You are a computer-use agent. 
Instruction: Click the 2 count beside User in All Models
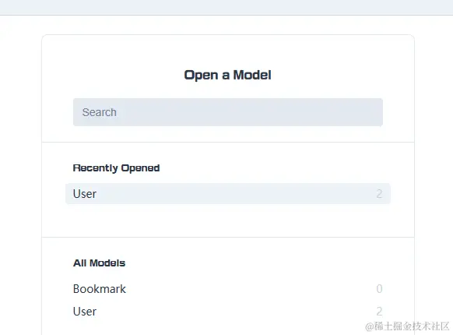[379, 312]
